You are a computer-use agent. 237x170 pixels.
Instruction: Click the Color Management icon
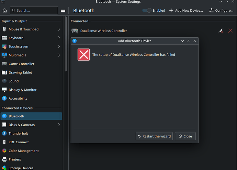[4, 151]
